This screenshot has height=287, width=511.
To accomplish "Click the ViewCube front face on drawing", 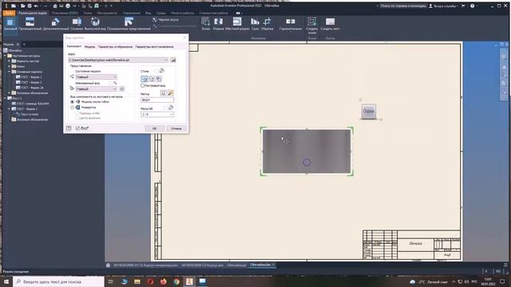I will tap(369, 112).
